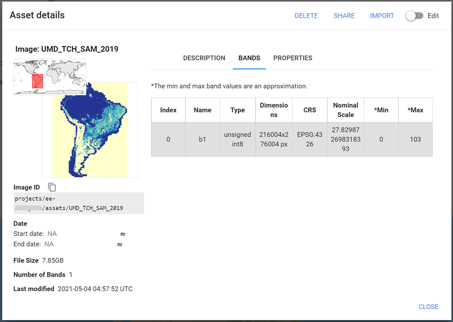
Task: Click the world map extent thumbnail
Action: coord(49,76)
